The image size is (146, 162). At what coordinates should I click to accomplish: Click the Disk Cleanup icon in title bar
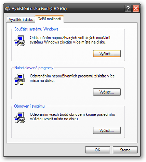click(x=8, y=9)
